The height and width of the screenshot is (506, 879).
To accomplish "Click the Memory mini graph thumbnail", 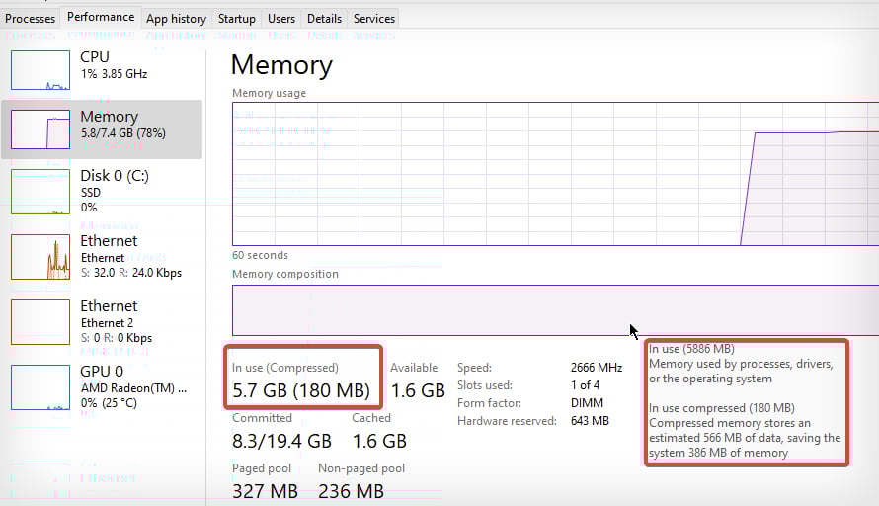I will pyautogui.click(x=40, y=129).
